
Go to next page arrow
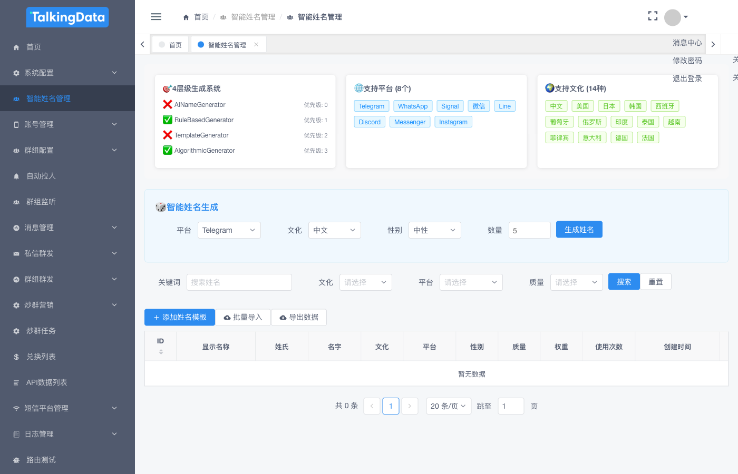[410, 406]
